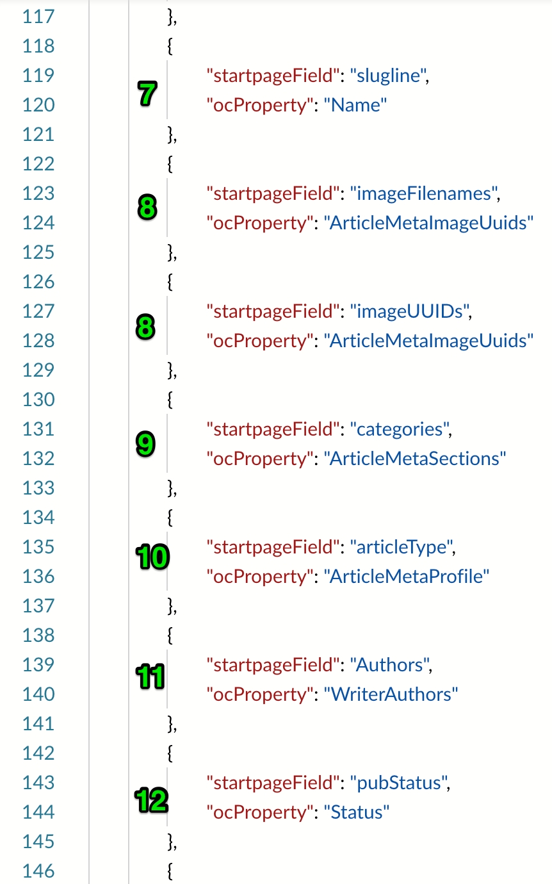The height and width of the screenshot is (884, 552).
Task: Select line number 130 in the gutter
Action: pyautogui.click(x=38, y=400)
